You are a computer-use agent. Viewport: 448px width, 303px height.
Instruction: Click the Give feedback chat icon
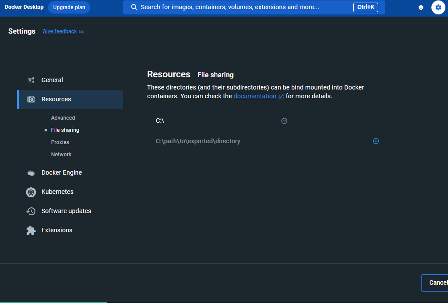(x=81, y=32)
